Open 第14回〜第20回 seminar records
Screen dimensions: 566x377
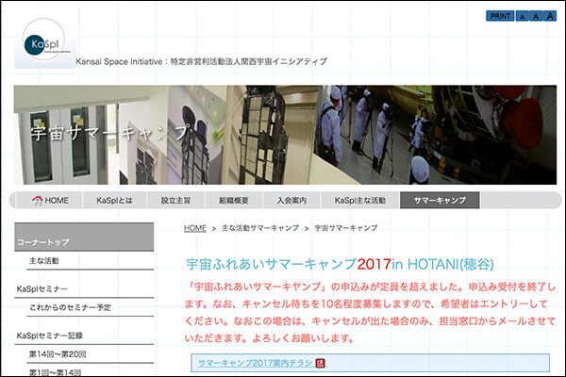point(58,354)
